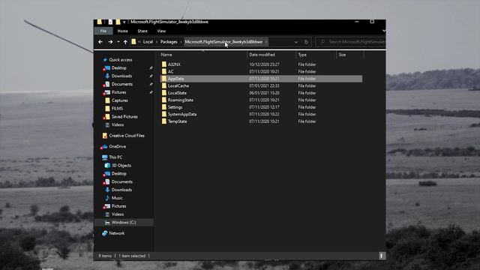Expand the address bar history dropdown

(x=296, y=42)
